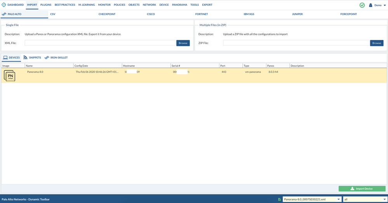Click the Thu Feb 06 2020 config date cell
This screenshot has width=388, height=203.
coord(97,72)
